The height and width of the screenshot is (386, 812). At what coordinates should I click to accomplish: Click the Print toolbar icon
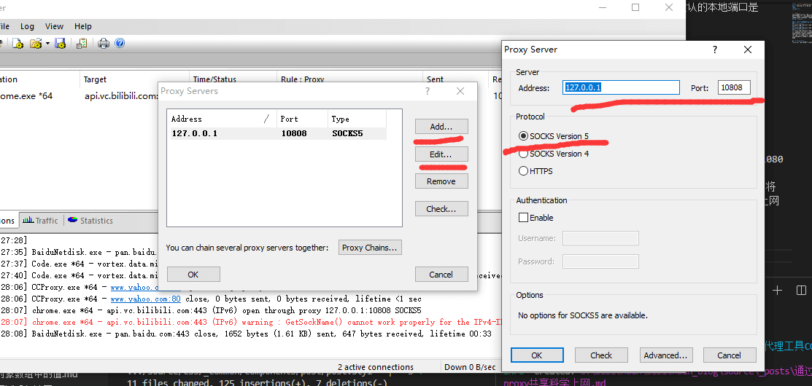click(104, 44)
